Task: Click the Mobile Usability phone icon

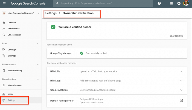Action: pos(4,70)
